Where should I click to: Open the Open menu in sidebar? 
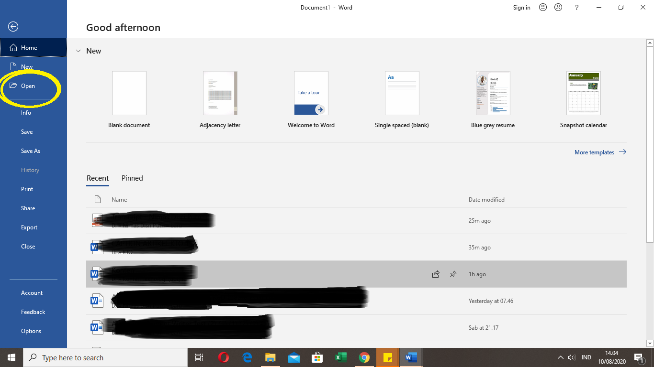click(28, 86)
